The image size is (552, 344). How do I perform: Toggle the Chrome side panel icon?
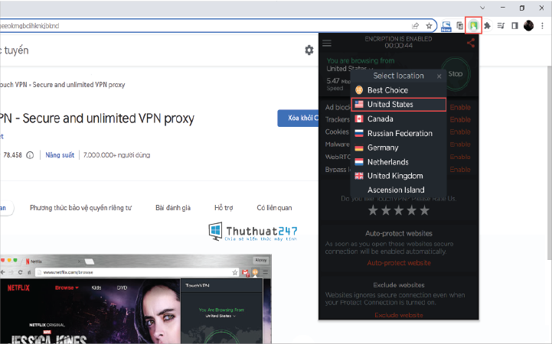click(514, 26)
